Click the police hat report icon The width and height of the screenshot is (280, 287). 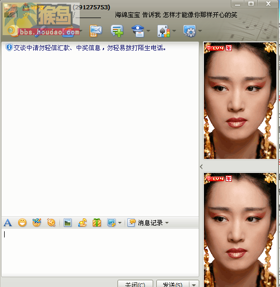pos(138,31)
